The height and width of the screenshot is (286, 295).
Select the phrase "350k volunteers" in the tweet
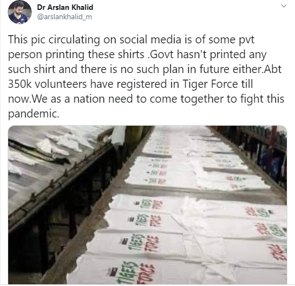point(48,84)
